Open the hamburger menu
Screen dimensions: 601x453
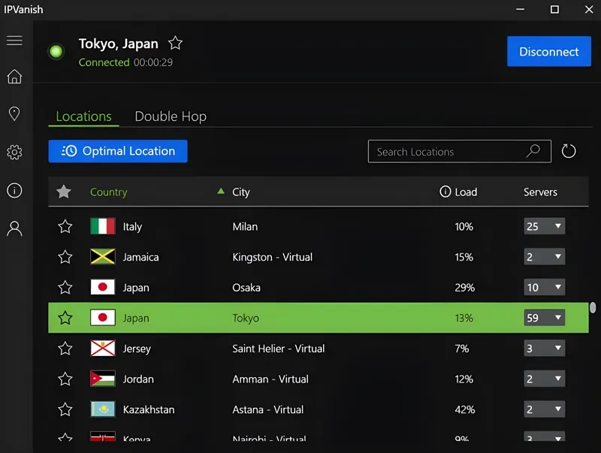14,41
